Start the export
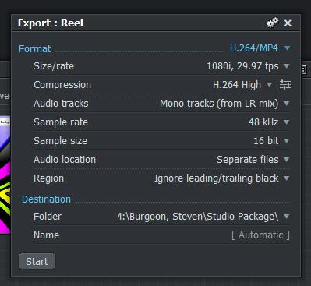 (37, 261)
